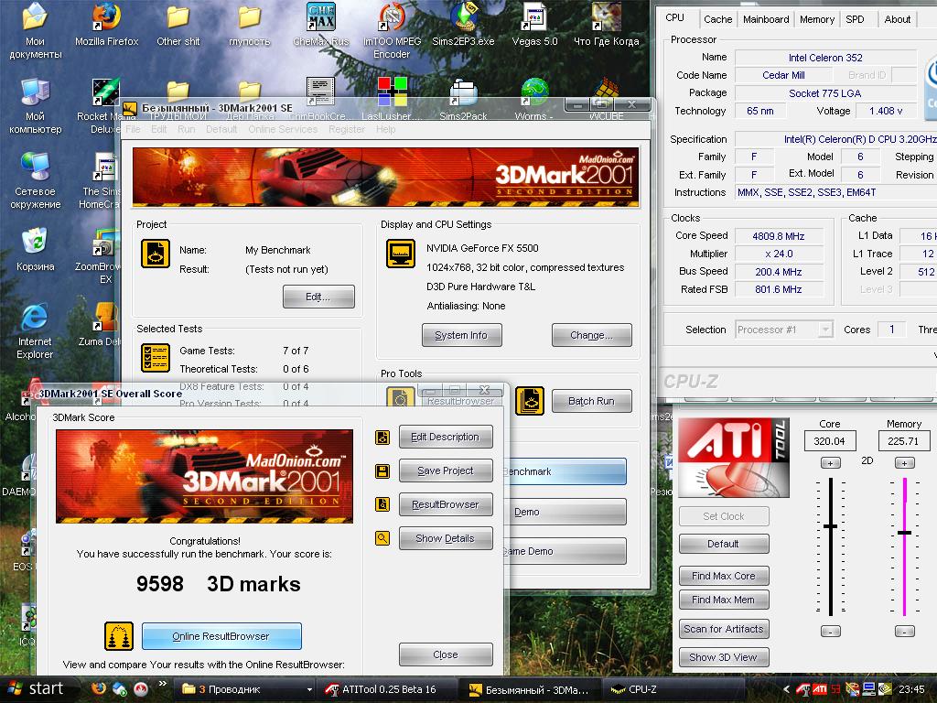This screenshot has width=937, height=703.
Task: Open the Корзина recycle bin icon
Action: (36, 250)
